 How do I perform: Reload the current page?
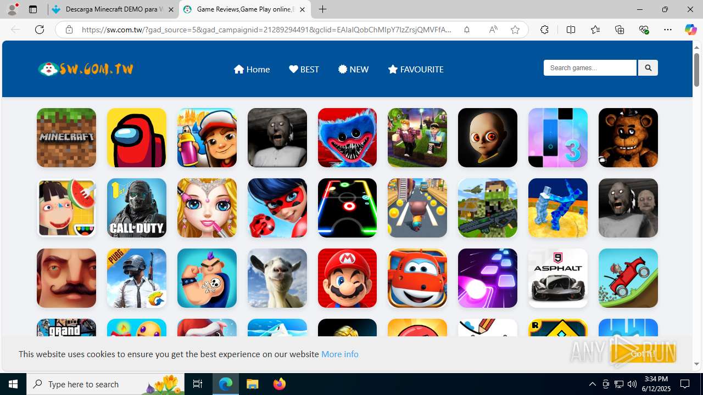coord(40,30)
